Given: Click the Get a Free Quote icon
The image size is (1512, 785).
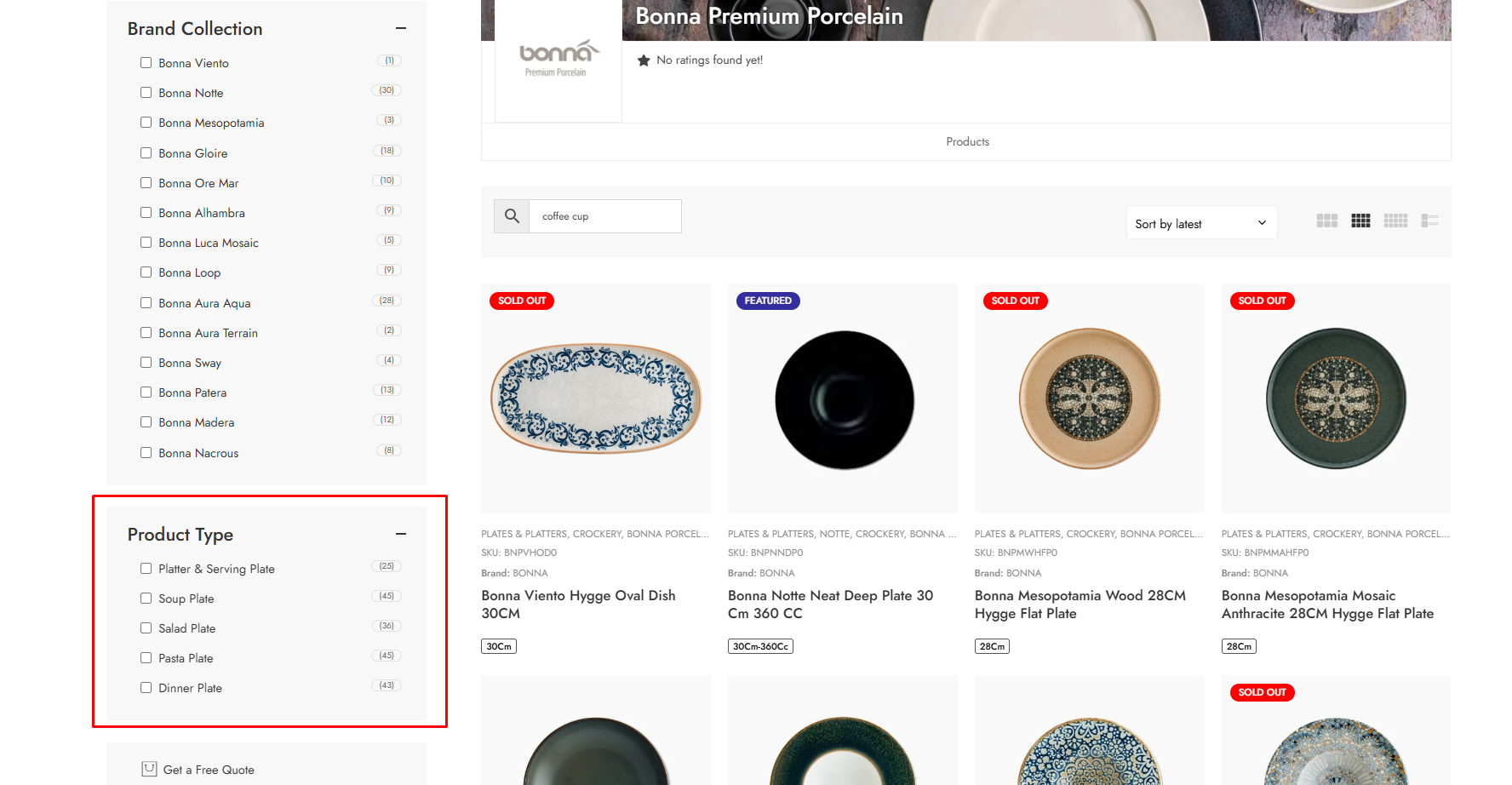Looking at the screenshot, I should (149, 769).
